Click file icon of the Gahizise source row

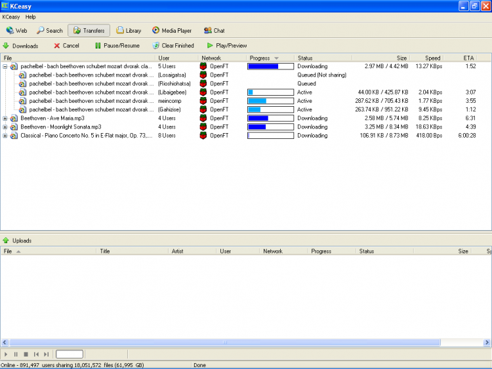pyautogui.click(x=22, y=109)
